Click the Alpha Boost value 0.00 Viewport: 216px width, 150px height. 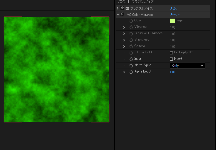[x=173, y=72]
